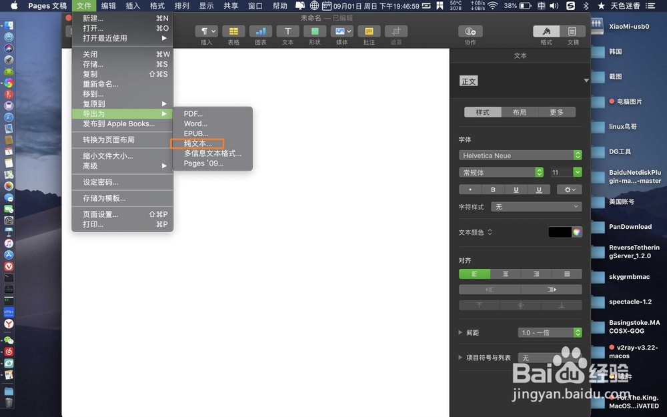Image resolution: width=667 pixels, height=417 pixels.
Task: Add a text box via the 文本 icon
Action: click(287, 31)
